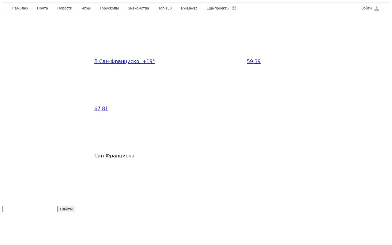Screen dimensions: 392x245
Task: Open the Рамблер link in top bar
Action: tap(20, 8)
